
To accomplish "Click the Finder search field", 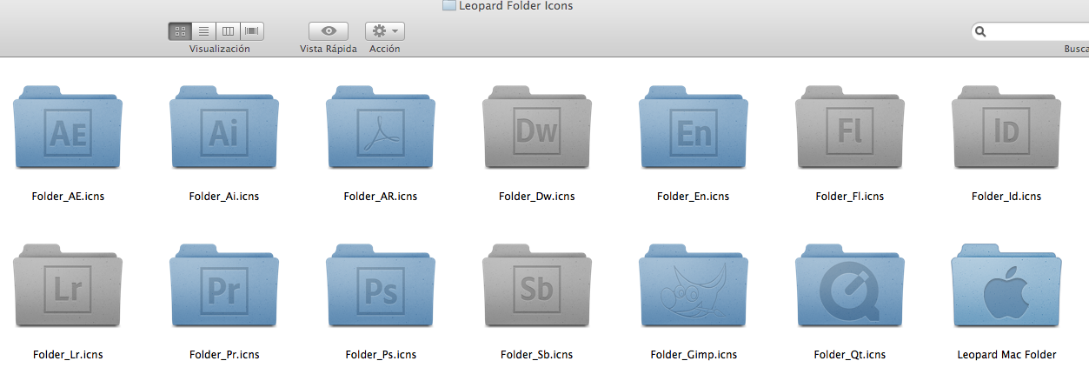I will [x=1030, y=31].
